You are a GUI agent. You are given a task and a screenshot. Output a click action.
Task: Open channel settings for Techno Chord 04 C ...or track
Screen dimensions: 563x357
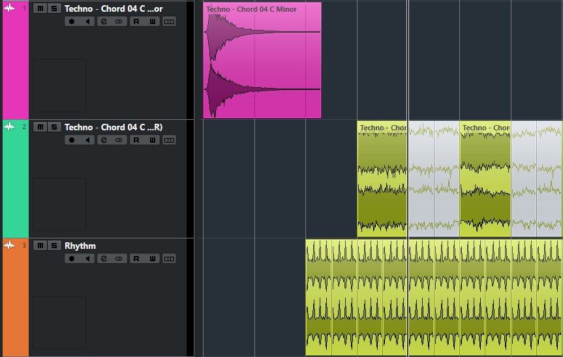(x=104, y=21)
